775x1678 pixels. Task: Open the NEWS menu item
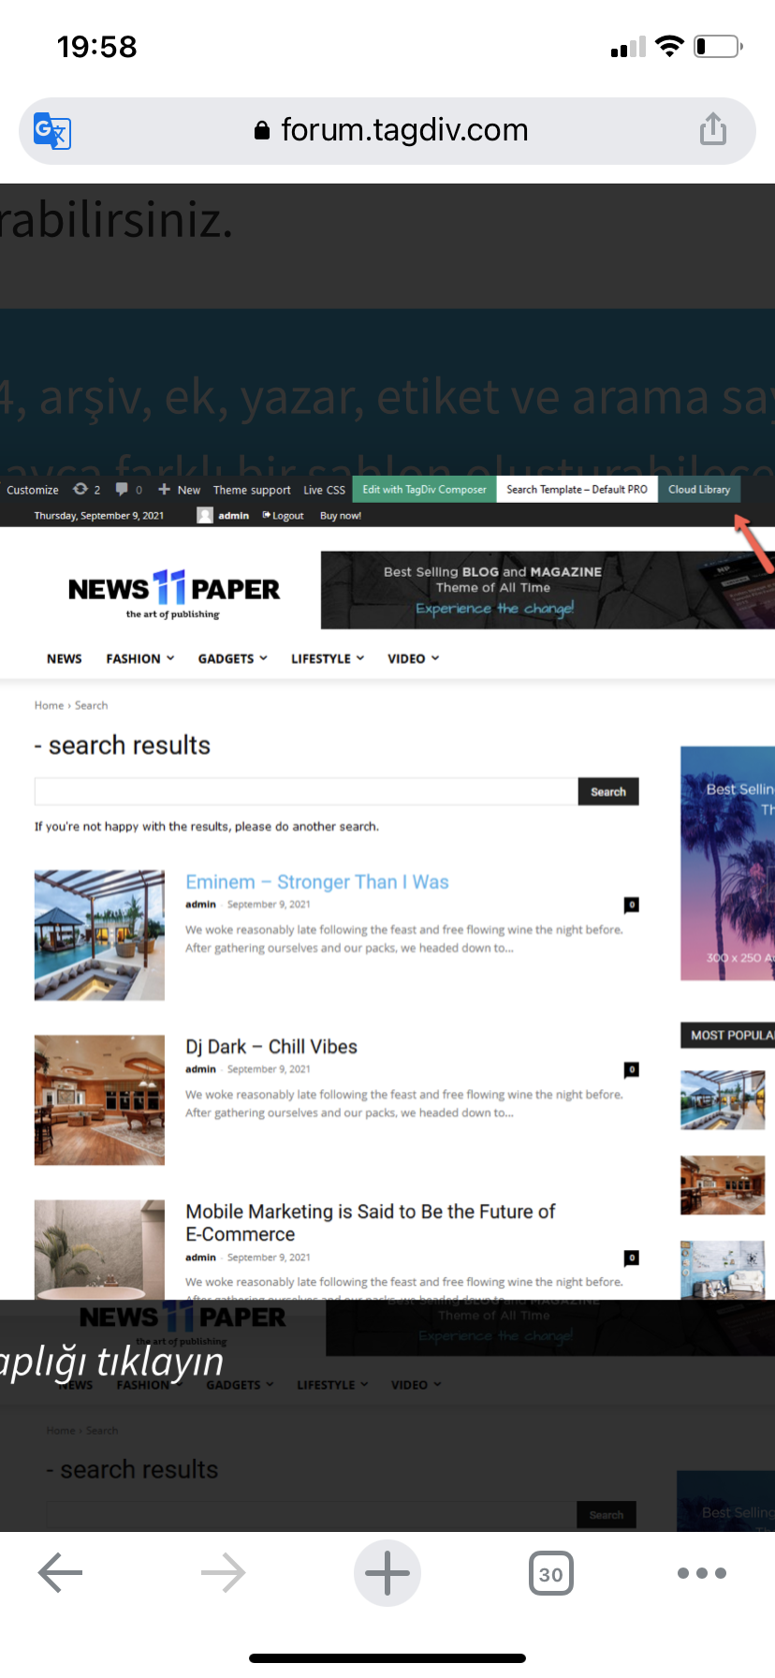click(65, 659)
